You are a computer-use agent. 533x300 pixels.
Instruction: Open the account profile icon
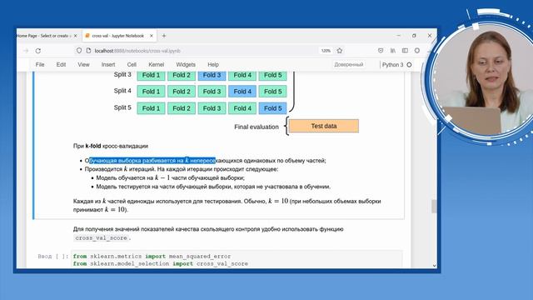coord(417,51)
